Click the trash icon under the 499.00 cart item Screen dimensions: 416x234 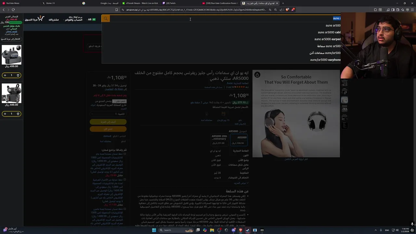coord(18,75)
